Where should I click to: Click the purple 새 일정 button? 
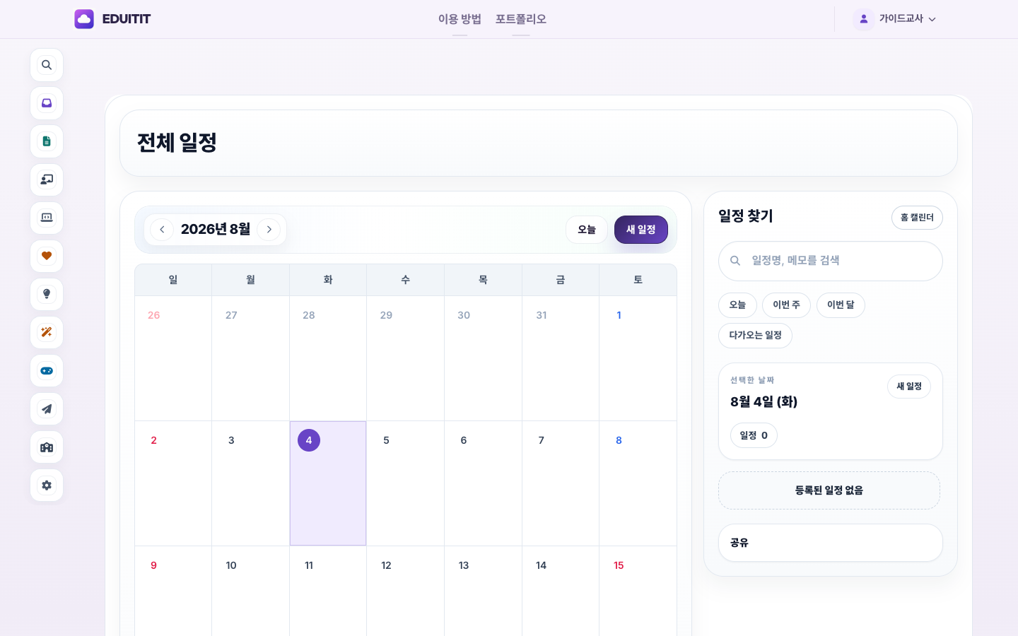tap(641, 230)
